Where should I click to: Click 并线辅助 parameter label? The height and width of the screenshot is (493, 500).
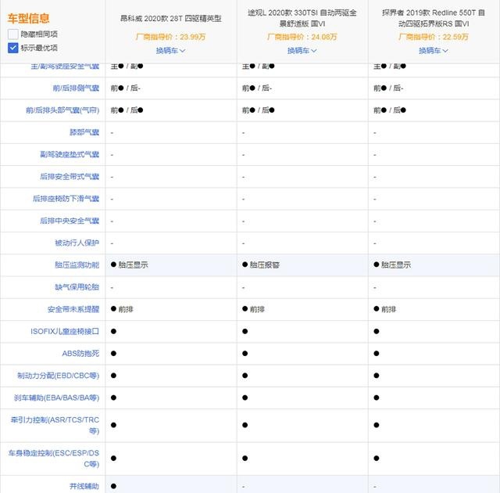coord(84,486)
